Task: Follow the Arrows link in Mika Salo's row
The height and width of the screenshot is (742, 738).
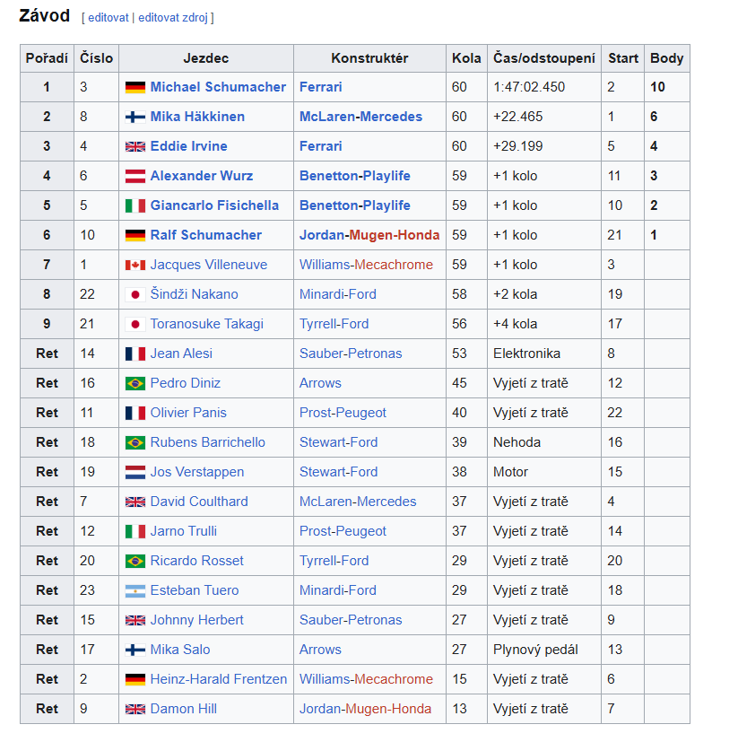Action: pyautogui.click(x=320, y=650)
